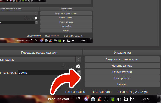
Task: Click LIVE: 00:00:00 in the preview
Action: (x=34, y=36)
